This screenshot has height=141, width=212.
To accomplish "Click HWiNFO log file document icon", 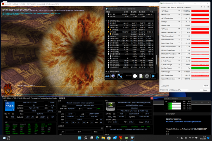I will point(141,76).
